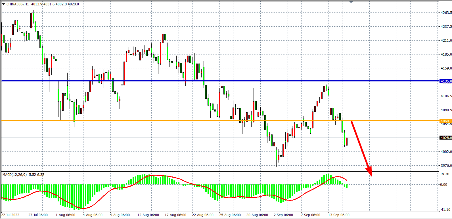Click the triangle beside CHINA300 title
The height and width of the screenshot is (219, 452).
(x=4, y=4)
